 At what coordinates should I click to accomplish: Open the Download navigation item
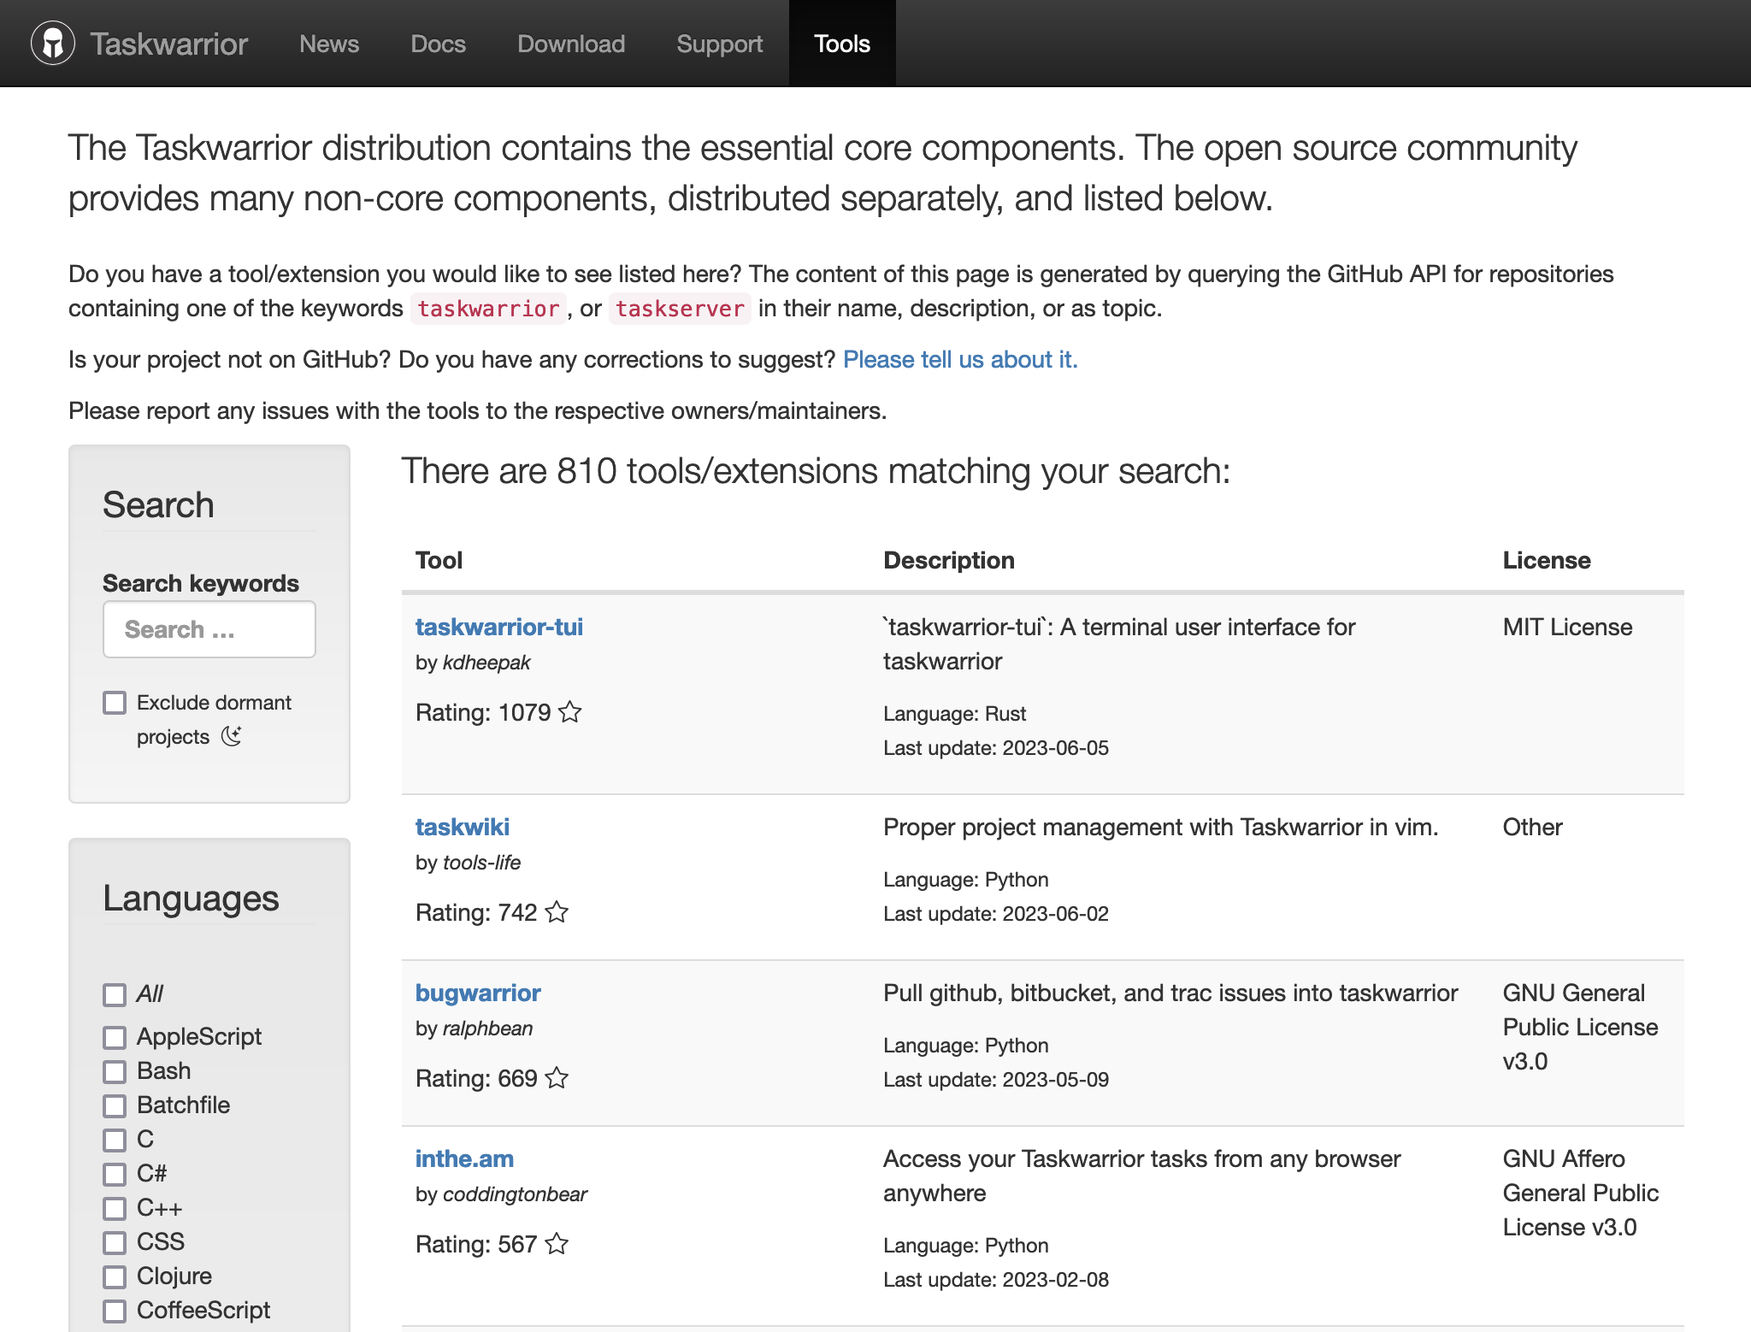pos(571,44)
